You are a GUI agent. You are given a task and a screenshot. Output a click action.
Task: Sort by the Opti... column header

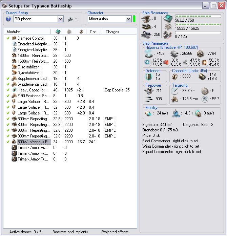[95, 32]
